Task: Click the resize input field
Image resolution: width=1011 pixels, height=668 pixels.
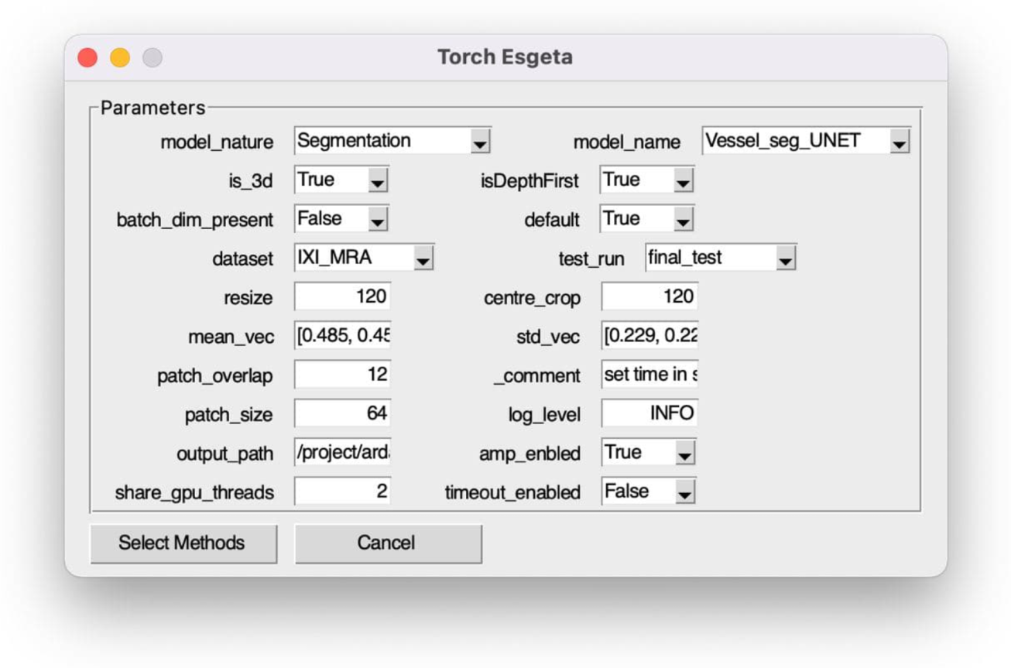Action: pyautogui.click(x=342, y=297)
